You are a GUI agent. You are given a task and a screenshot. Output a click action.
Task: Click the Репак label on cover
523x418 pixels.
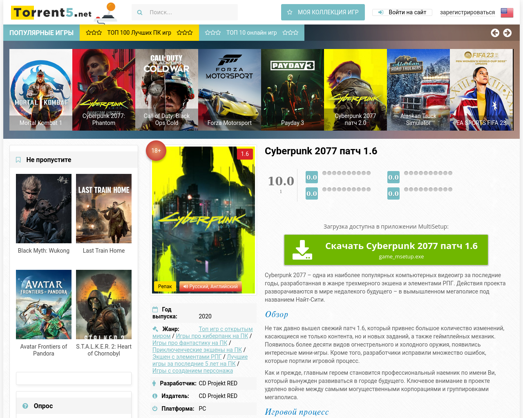(x=165, y=287)
